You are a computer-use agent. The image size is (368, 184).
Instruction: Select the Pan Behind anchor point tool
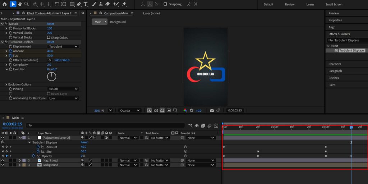64,4
